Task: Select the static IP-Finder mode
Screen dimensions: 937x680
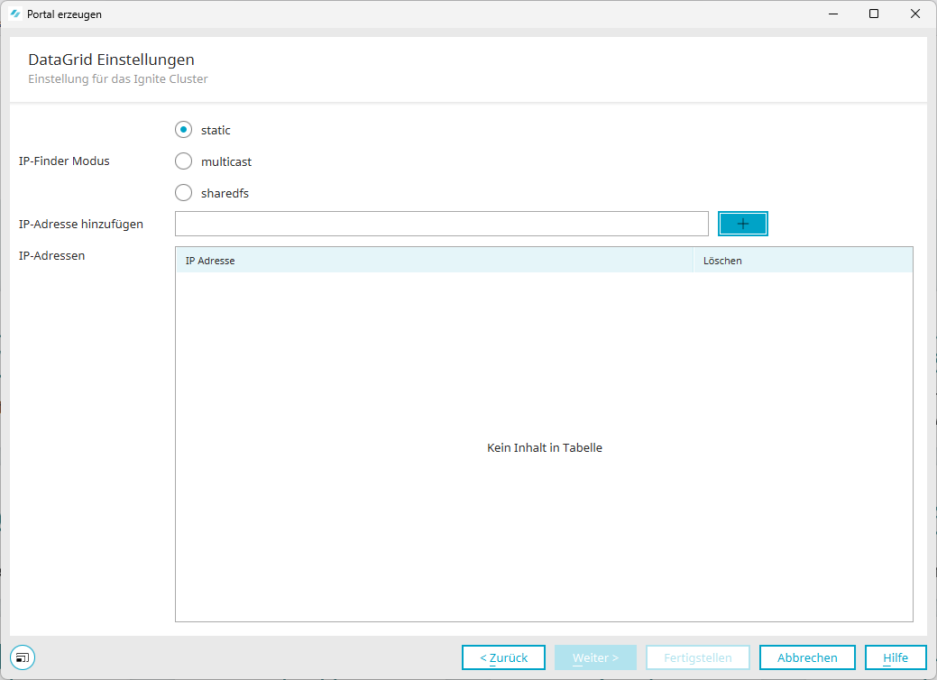Action: 184,130
